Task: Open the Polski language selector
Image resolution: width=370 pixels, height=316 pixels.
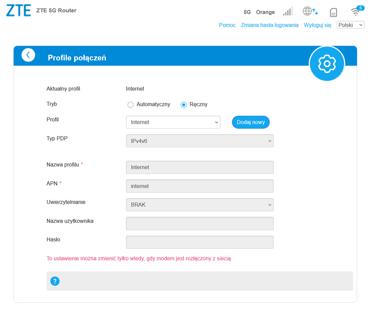Action: pos(350,24)
